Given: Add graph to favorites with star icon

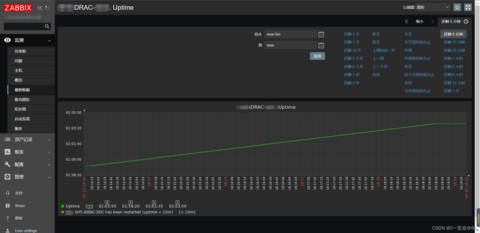Looking at the screenshot, I should 457,7.
